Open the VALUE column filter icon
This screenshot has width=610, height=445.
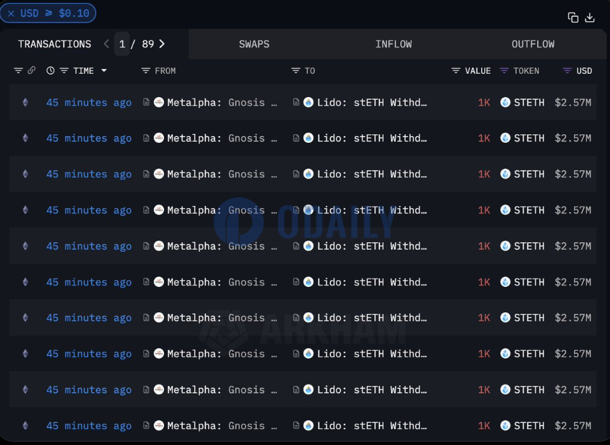[455, 70]
